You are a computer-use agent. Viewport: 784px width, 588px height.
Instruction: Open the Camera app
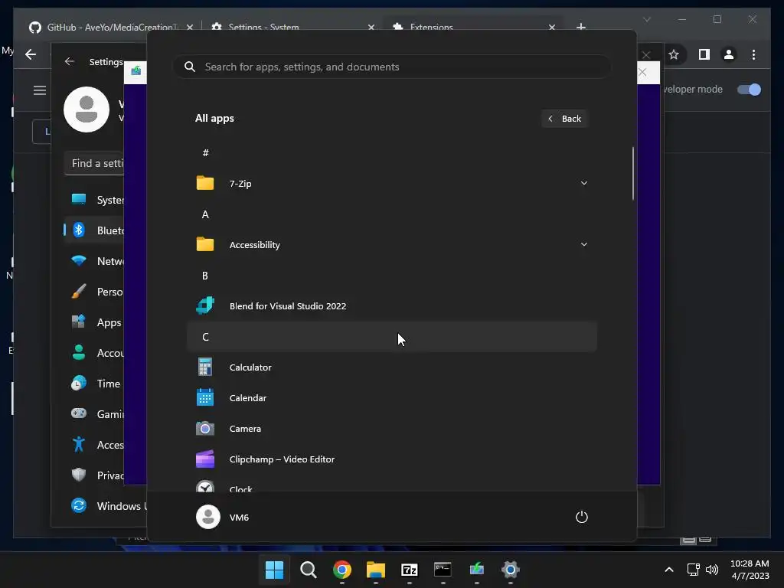tap(391, 429)
